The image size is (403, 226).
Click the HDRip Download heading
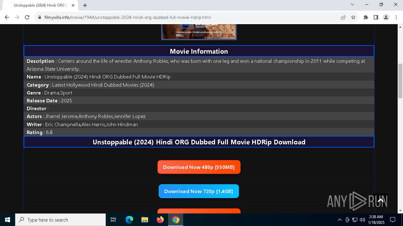coord(199,142)
